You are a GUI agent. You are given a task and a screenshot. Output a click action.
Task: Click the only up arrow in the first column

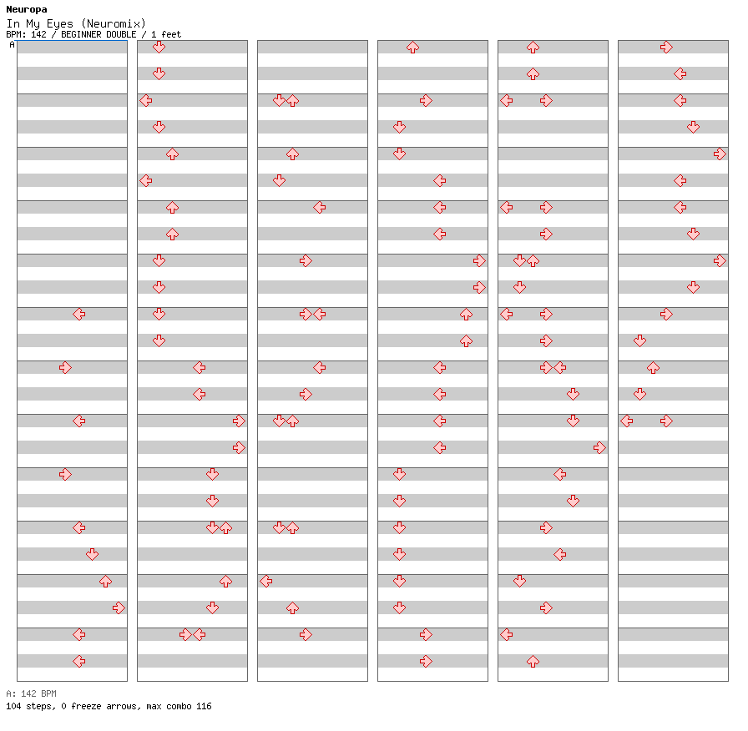click(105, 582)
